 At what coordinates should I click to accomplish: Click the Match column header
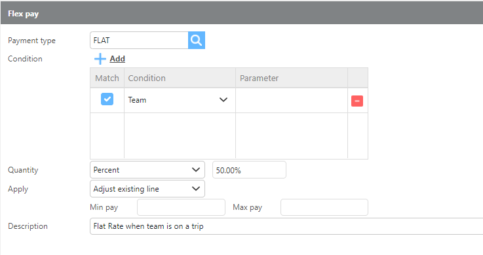point(107,78)
